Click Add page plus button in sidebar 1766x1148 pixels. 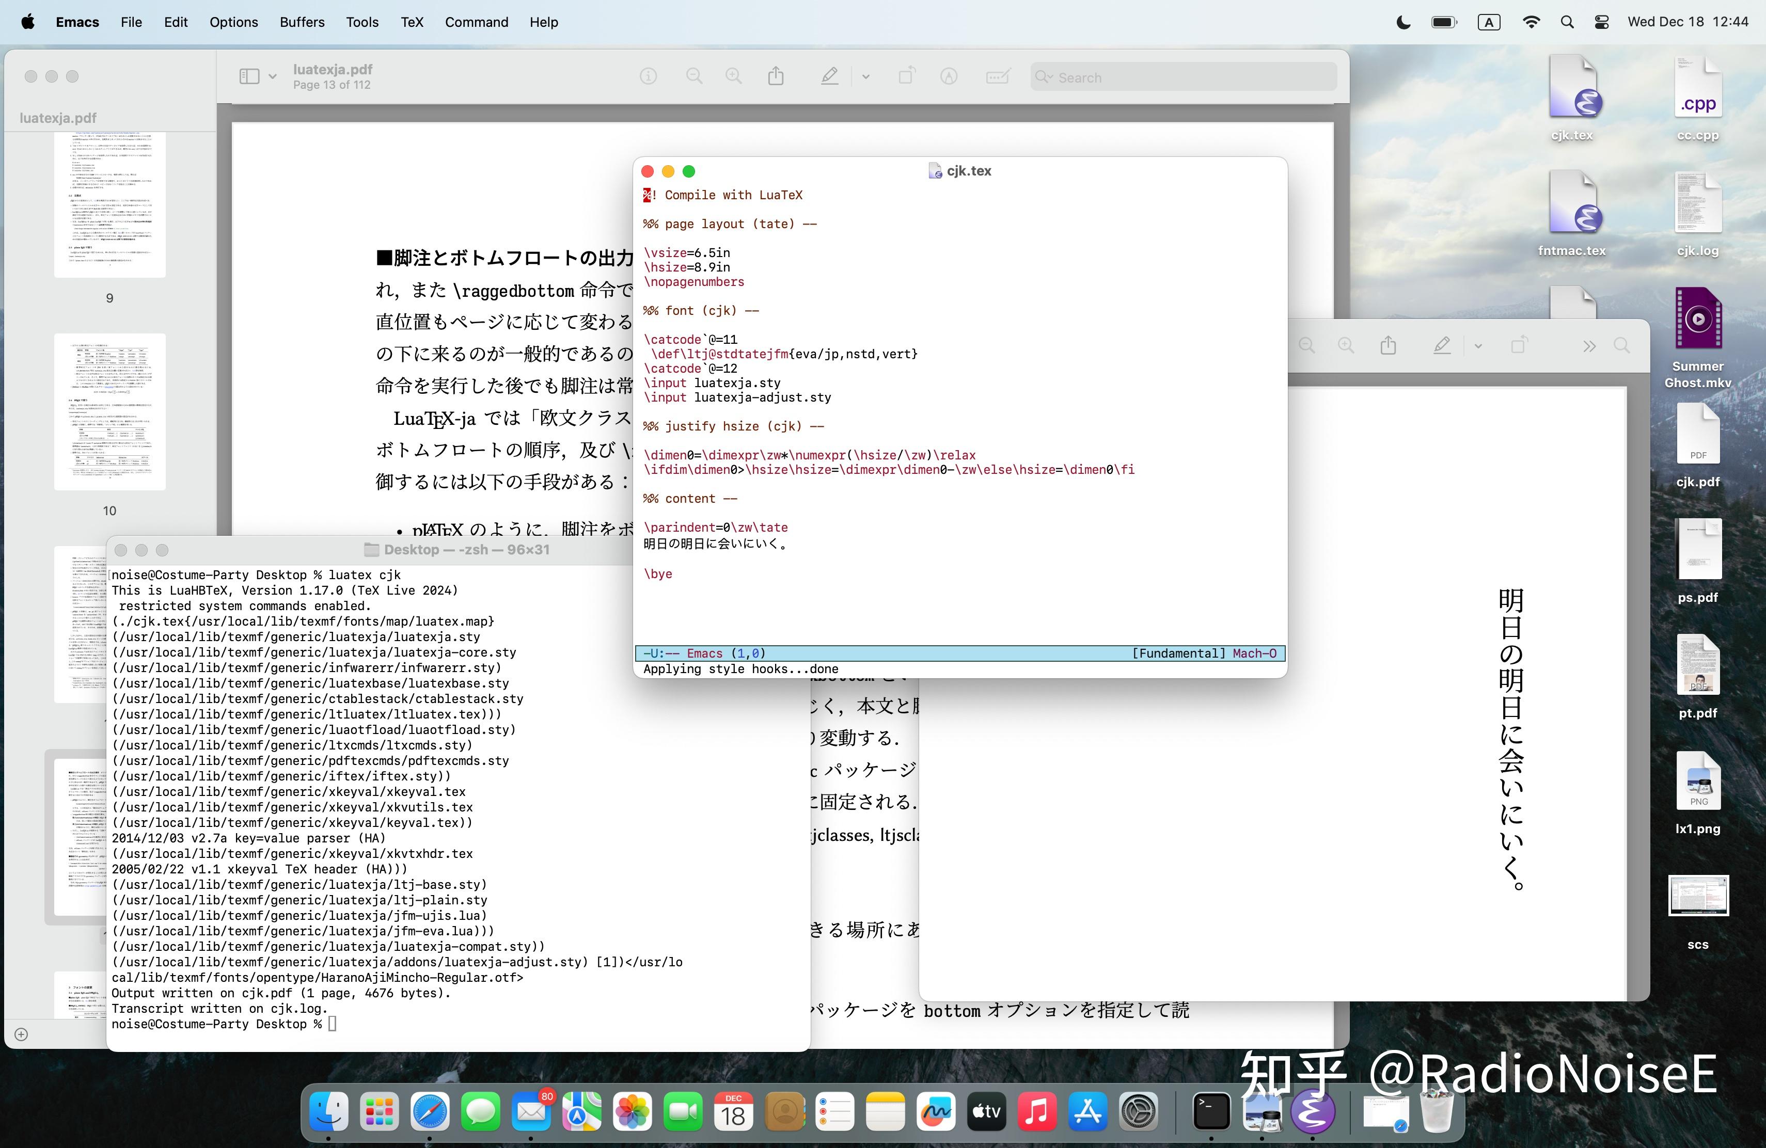[x=22, y=1034]
